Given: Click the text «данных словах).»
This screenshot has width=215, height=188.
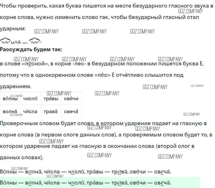Looking at the screenshot, I should 22,157.
